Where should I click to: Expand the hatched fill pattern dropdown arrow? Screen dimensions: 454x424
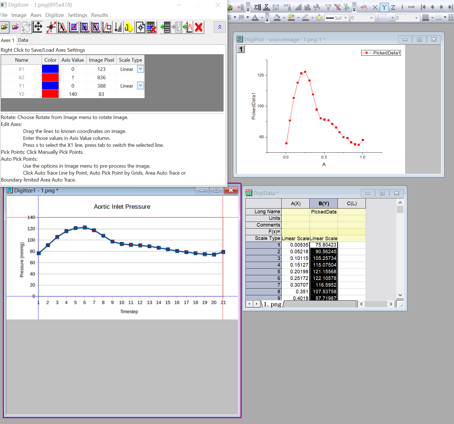(433, 18)
